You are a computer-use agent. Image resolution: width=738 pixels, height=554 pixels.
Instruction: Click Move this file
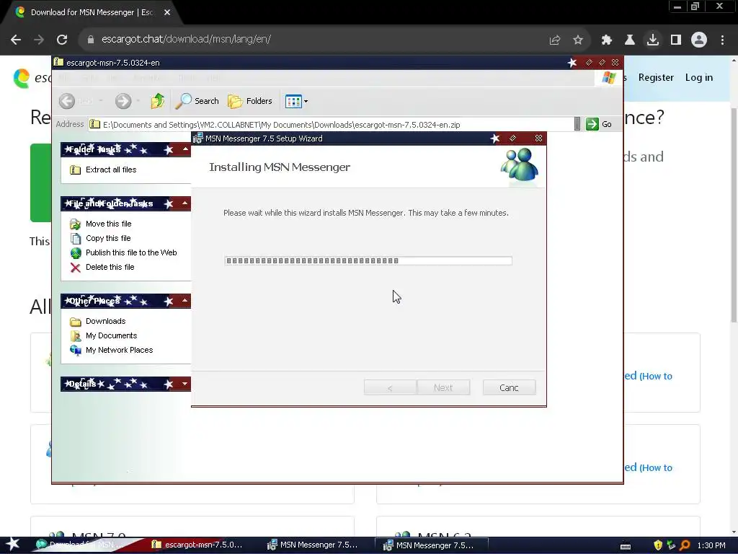[x=101, y=224]
